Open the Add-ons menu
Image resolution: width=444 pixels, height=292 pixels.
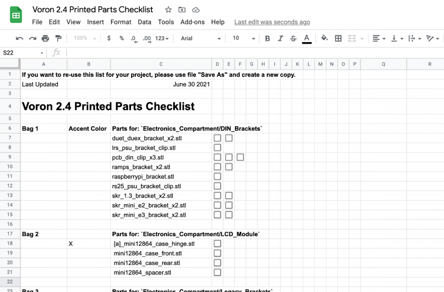tap(193, 22)
